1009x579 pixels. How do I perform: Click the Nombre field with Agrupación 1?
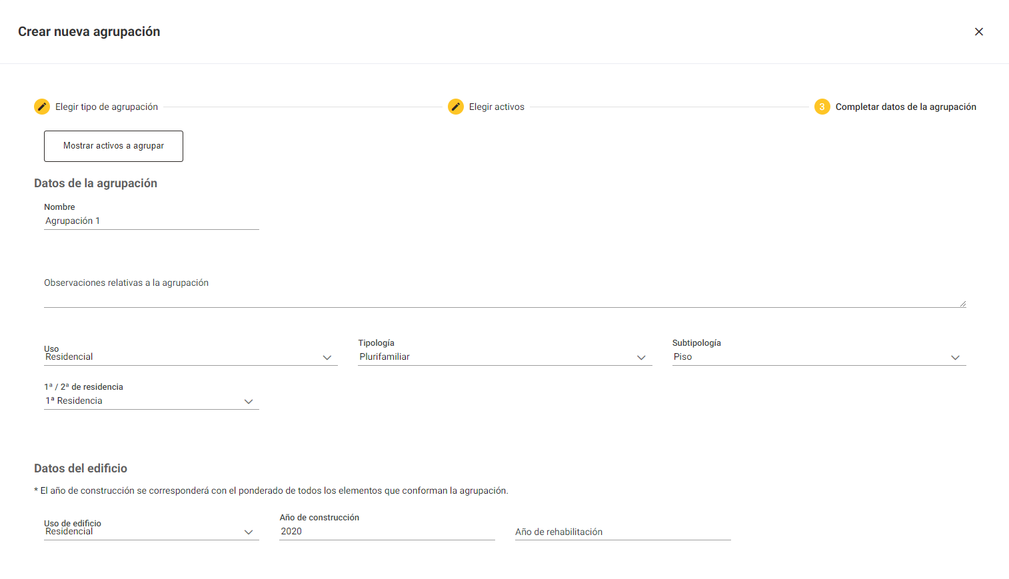pos(151,221)
